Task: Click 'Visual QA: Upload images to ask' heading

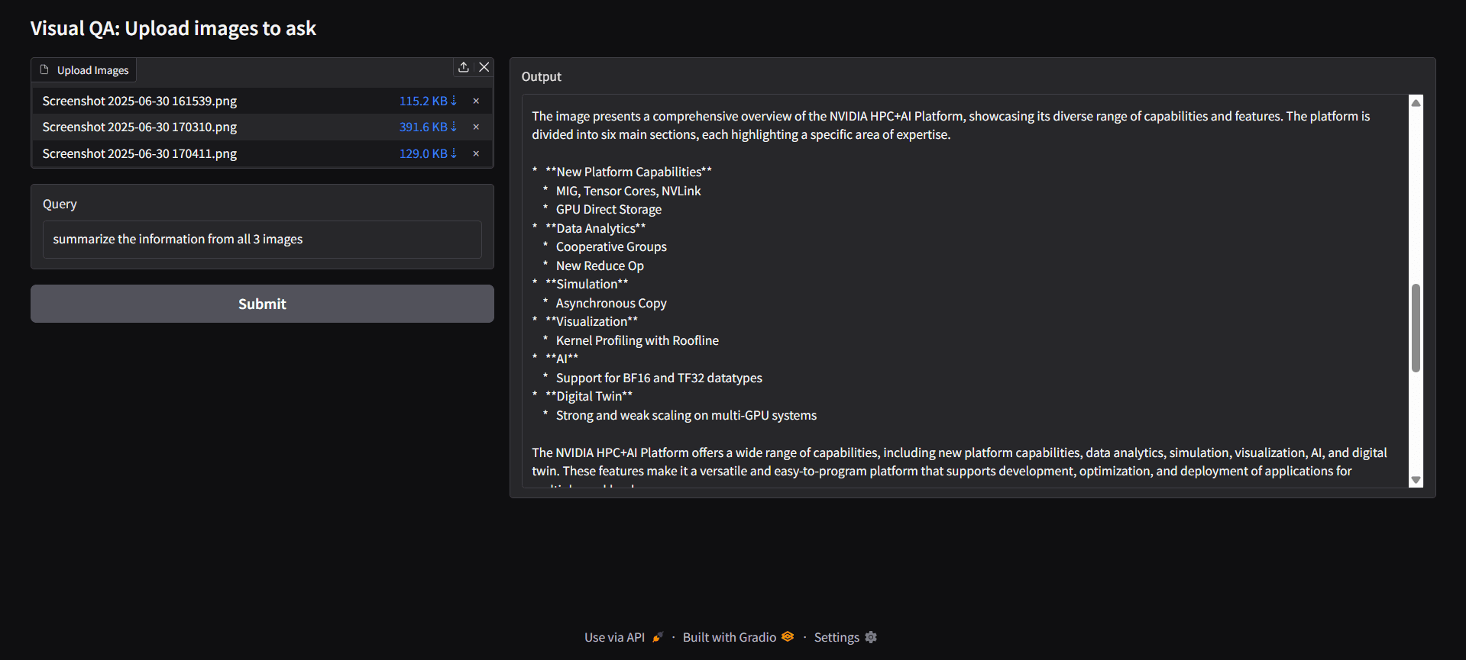Action: pos(173,29)
